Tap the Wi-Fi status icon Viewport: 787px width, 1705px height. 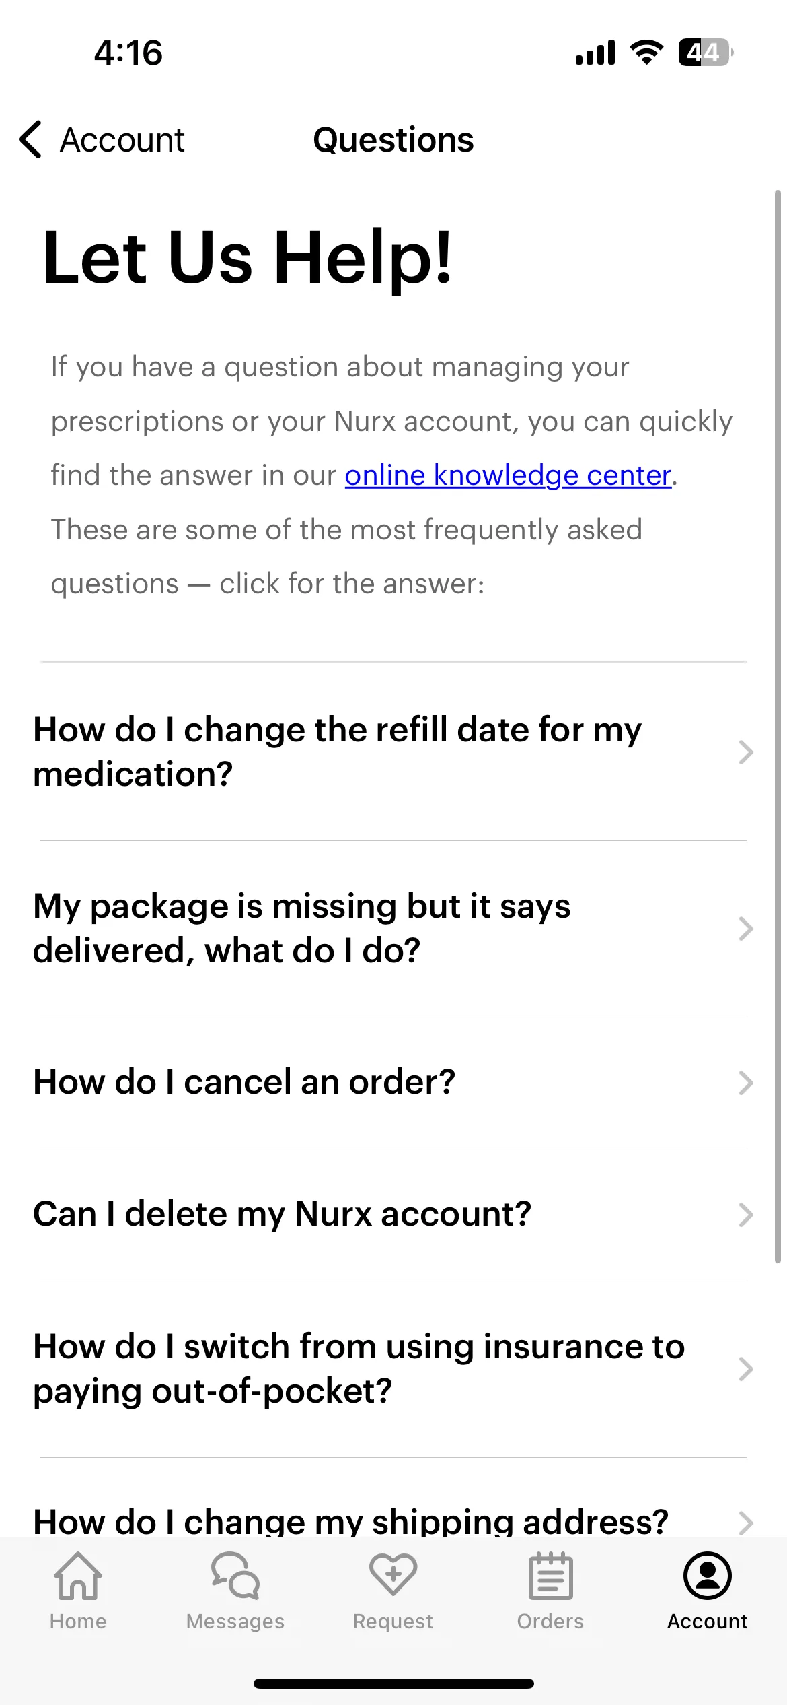click(x=646, y=53)
